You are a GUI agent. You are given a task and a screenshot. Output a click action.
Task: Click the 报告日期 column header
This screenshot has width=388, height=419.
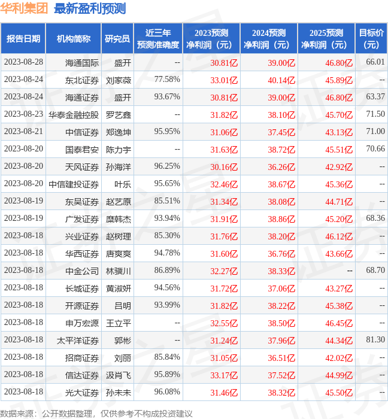coord(23,39)
